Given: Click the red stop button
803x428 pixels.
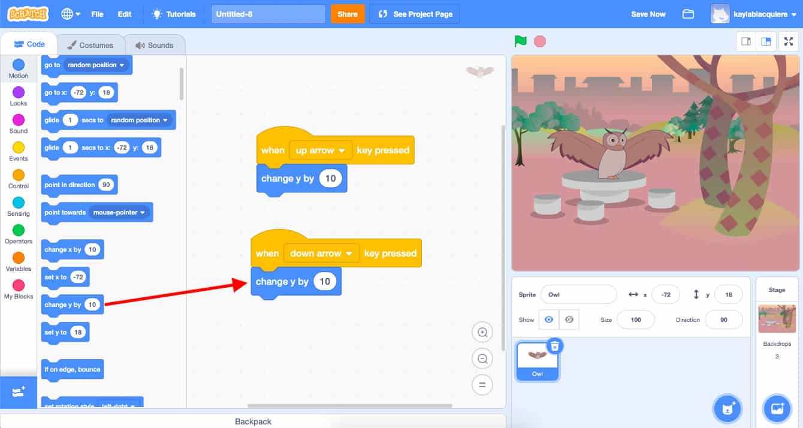Looking at the screenshot, I should click(540, 41).
